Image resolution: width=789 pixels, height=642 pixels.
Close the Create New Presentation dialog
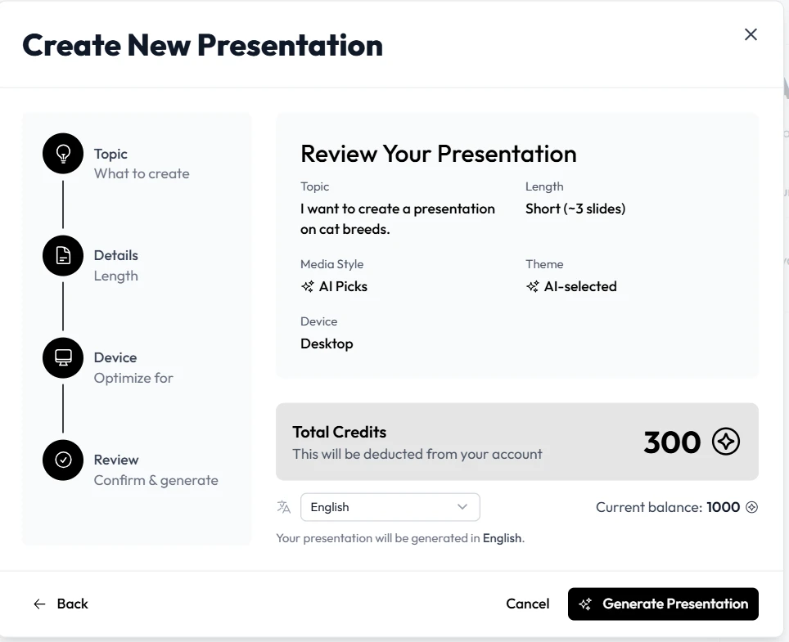click(x=751, y=34)
